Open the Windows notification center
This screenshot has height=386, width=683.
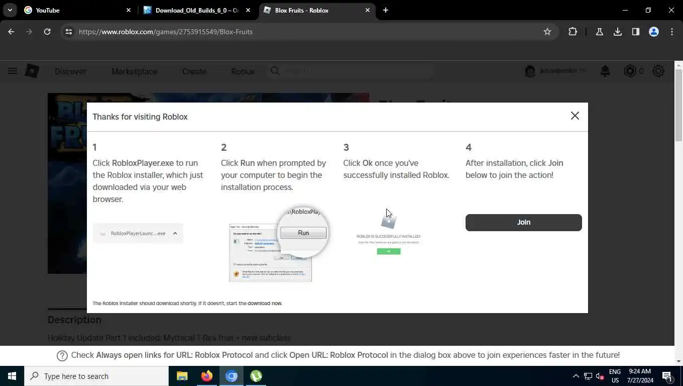[667, 376]
